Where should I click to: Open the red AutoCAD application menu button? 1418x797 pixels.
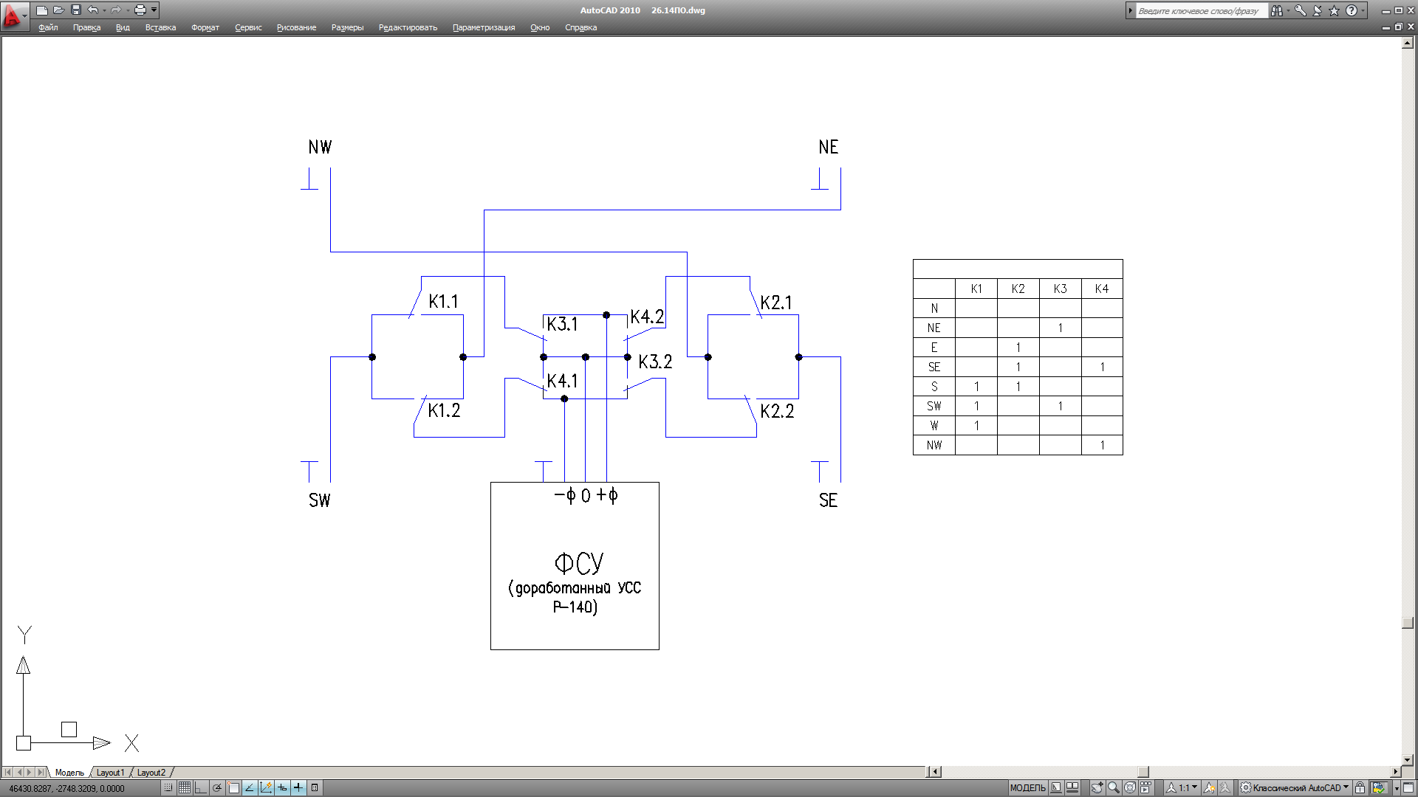click(x=13, y=15)
